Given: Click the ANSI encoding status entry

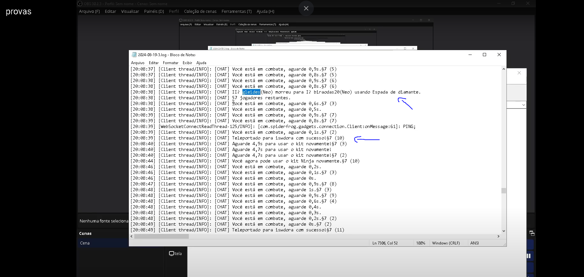Looking at the screenshot, I should (x=475, y=243).
